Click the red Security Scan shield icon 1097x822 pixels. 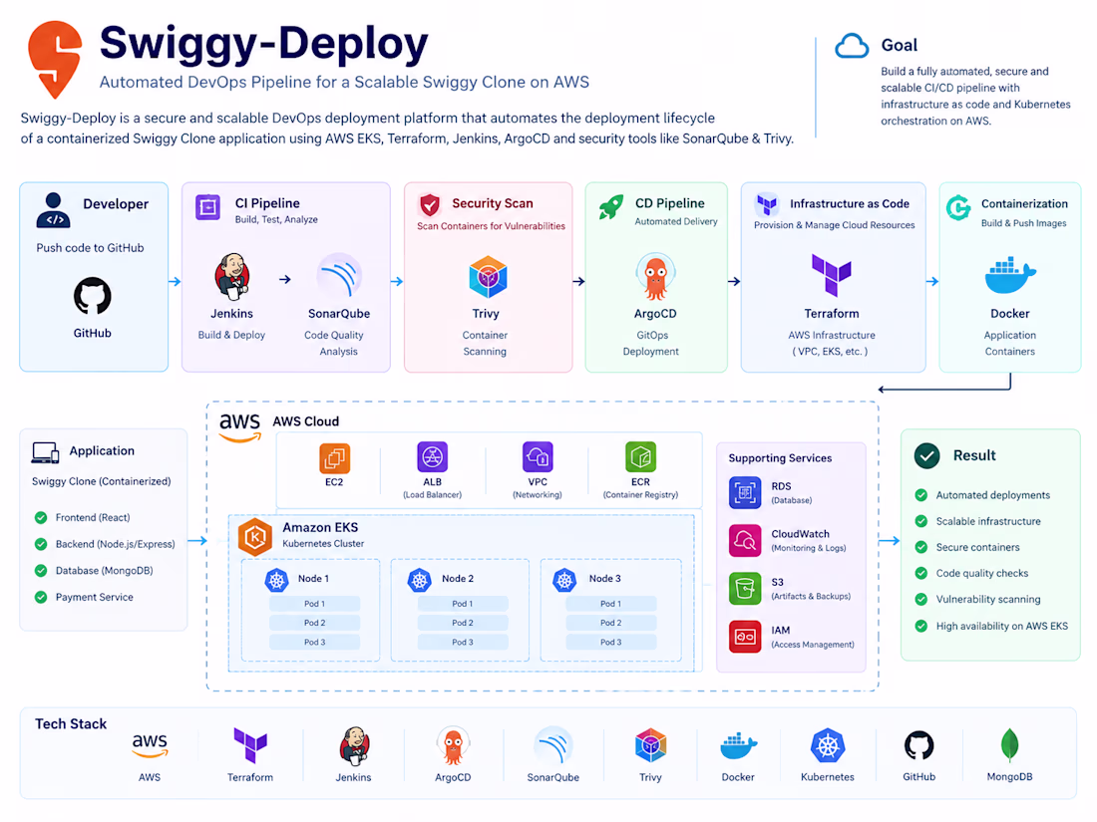(x=430, y=205)
